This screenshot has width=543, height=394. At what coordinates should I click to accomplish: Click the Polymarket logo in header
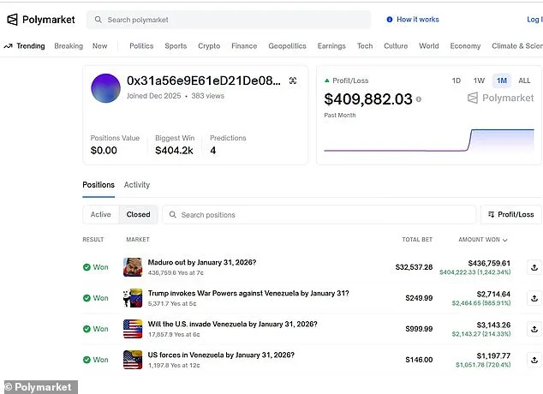click(41, 20)
